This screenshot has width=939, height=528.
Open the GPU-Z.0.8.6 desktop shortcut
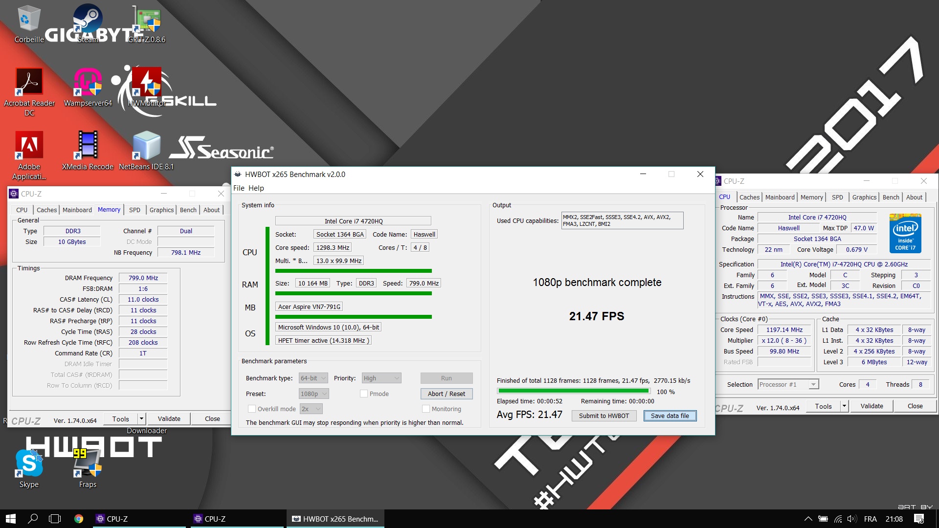147,24
